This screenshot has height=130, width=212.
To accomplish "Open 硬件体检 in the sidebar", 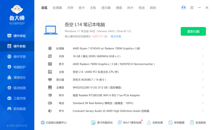I will tap(17, 36).
